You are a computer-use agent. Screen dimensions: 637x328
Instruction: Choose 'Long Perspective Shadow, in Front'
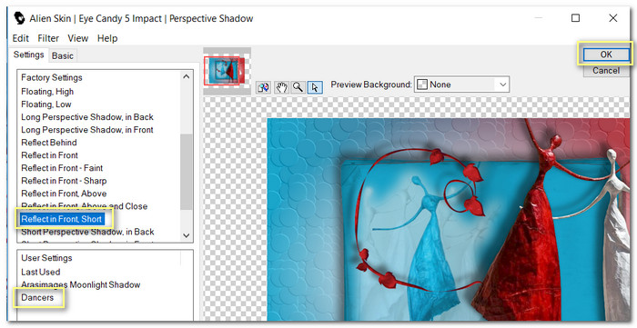click(87, 130)
